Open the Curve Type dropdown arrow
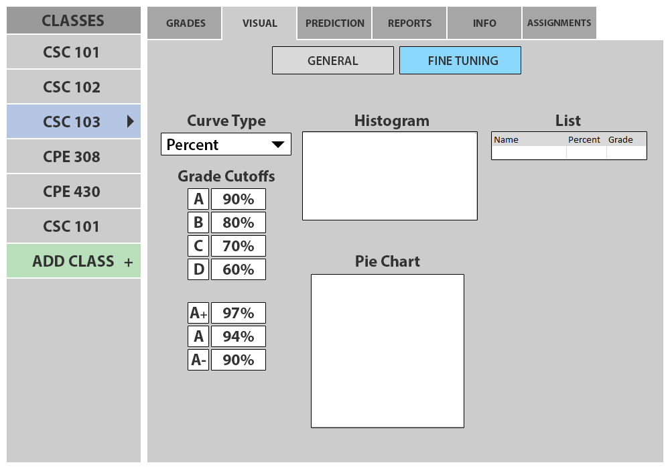The image size is (670, 469). 277,145
